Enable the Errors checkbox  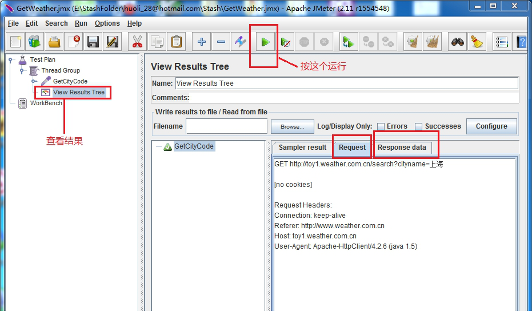click(381, 126)
